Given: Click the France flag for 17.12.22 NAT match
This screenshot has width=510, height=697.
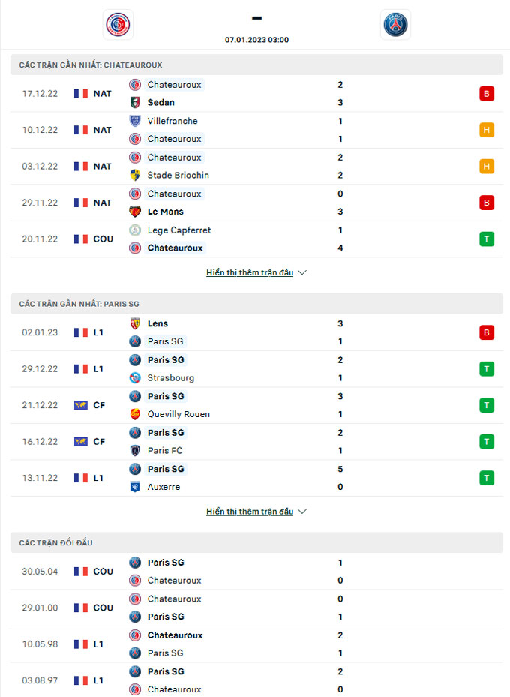Looking at the screenshot, I should (81, 94).
